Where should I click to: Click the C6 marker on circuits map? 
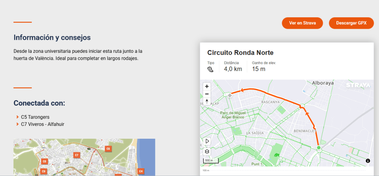[108, 149]
